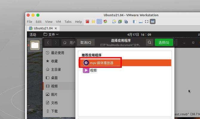Select 视频 app in recommended list

(125, 70)
